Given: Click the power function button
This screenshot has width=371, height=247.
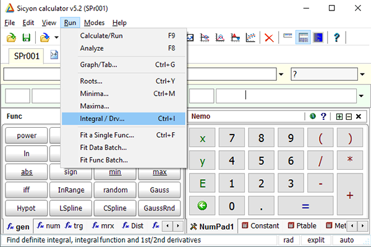Looking at the screenshot, I should point(27,136).
